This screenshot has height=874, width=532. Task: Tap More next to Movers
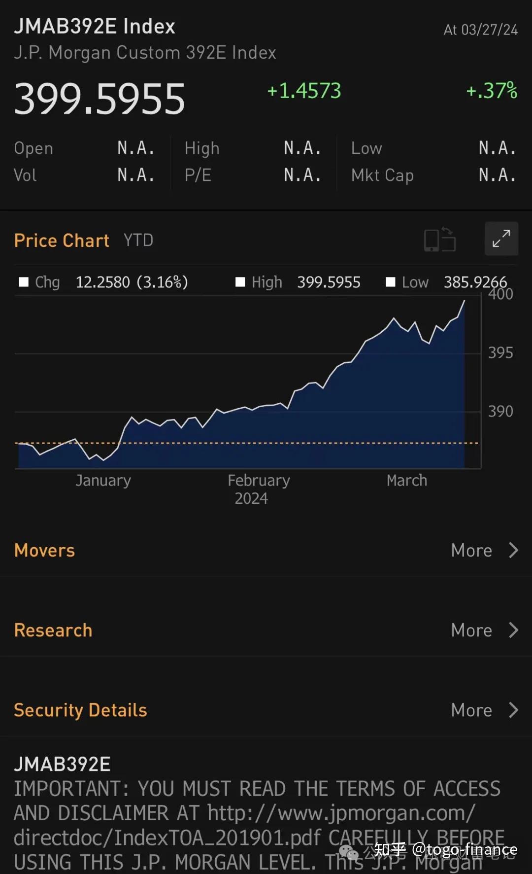coord(471,551)
